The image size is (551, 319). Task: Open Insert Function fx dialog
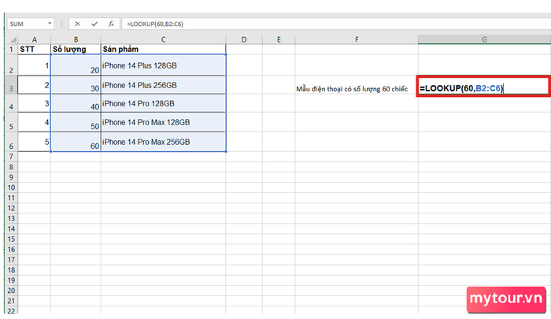[111, 24]
